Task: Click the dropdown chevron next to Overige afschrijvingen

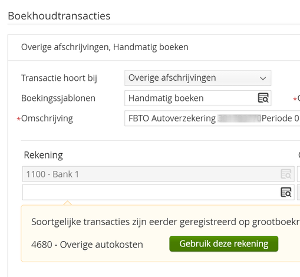Action: pyautogui.click(x=263, y=78)
